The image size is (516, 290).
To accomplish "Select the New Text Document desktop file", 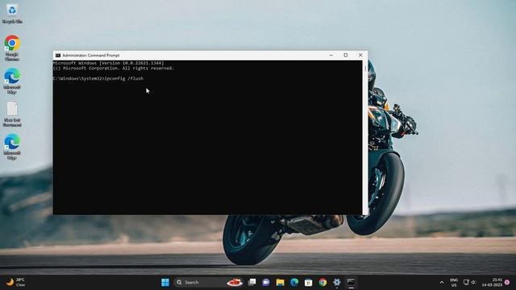I will pyautogui.click(x=12, y=114).
